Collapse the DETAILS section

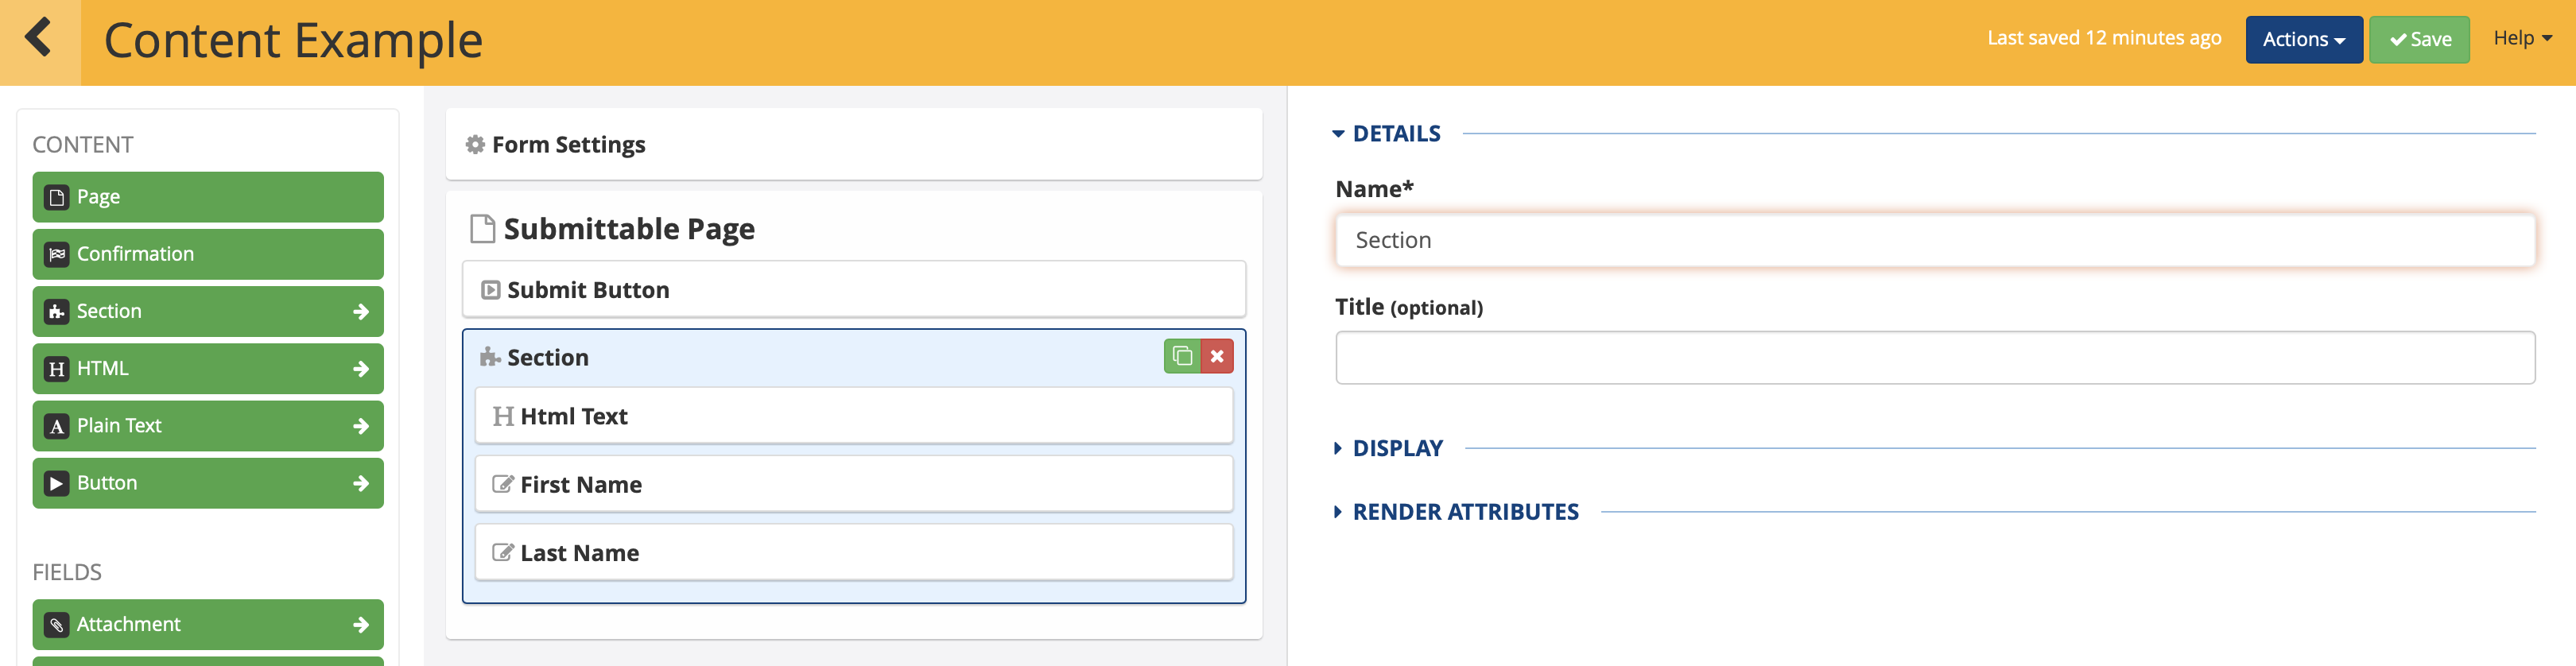1387,133
